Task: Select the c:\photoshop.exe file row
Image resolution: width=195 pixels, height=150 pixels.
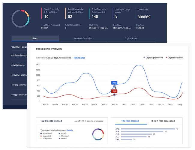Action: (x=19, y=55)
